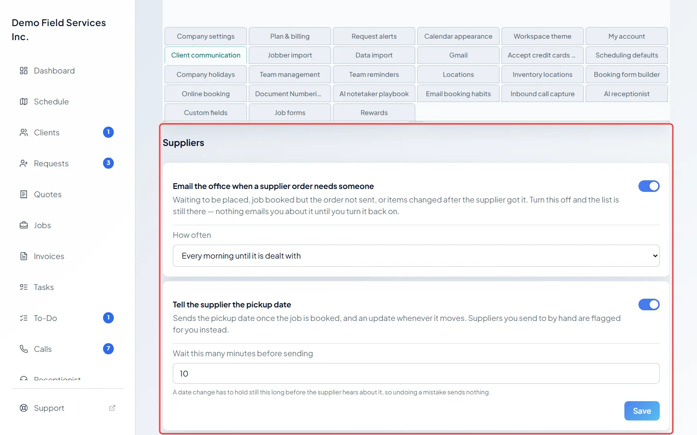Click the Demo Field Services Inc. title

point(59,29)
